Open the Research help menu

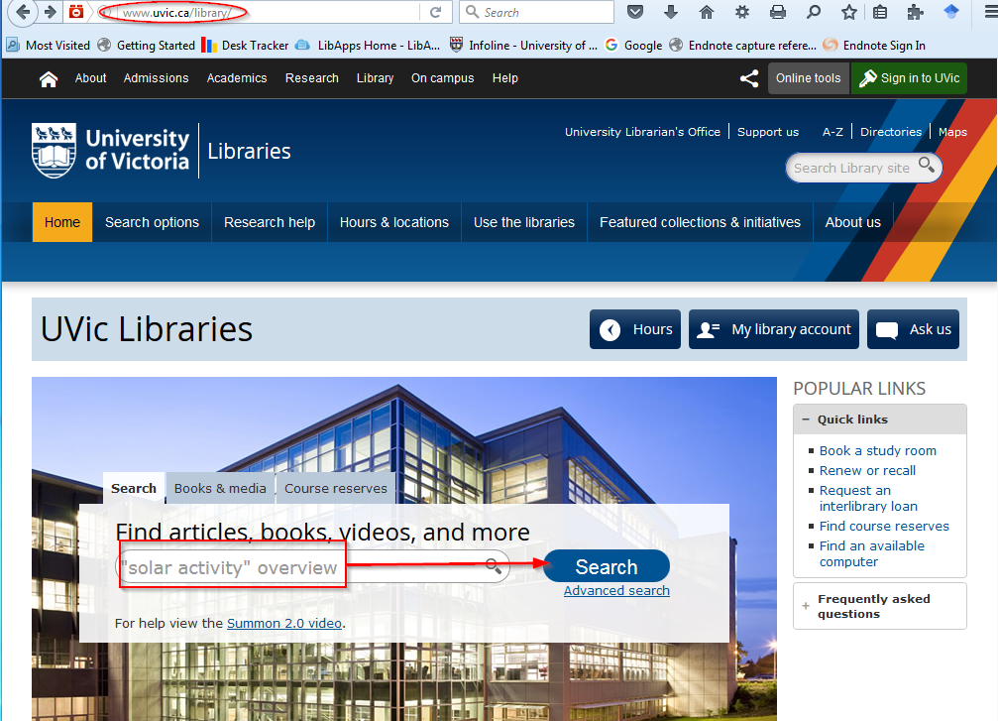[270, 222]
